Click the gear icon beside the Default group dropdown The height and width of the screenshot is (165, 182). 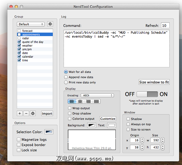[50, 24]
